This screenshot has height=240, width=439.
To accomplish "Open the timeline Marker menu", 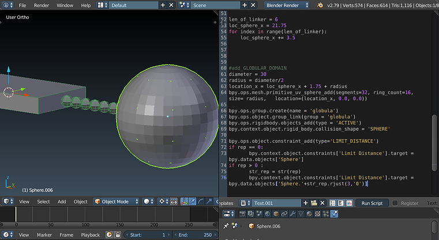I will click(44, 235).
